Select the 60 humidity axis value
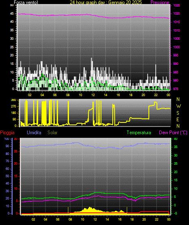Viewport: 189px width, 225px height. (x=7, y=169)
